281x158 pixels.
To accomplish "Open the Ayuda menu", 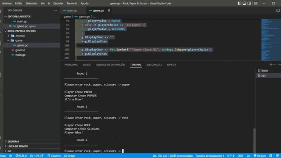I will coord(84,4).
